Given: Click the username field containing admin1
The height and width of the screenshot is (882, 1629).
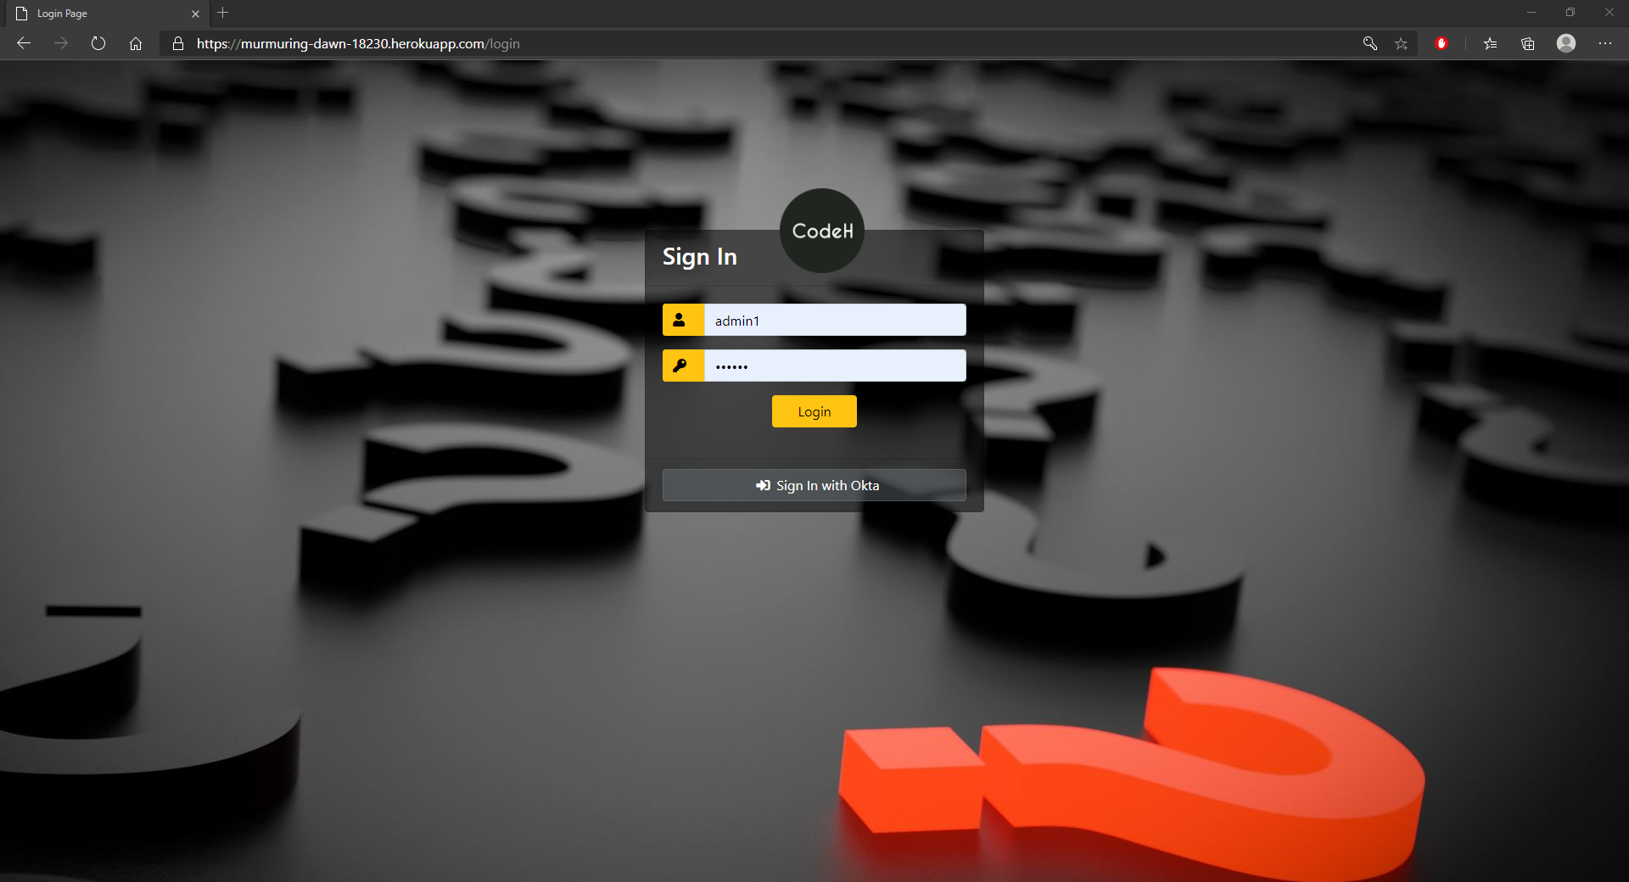Looking at the screenshot, I should [835, 320].
